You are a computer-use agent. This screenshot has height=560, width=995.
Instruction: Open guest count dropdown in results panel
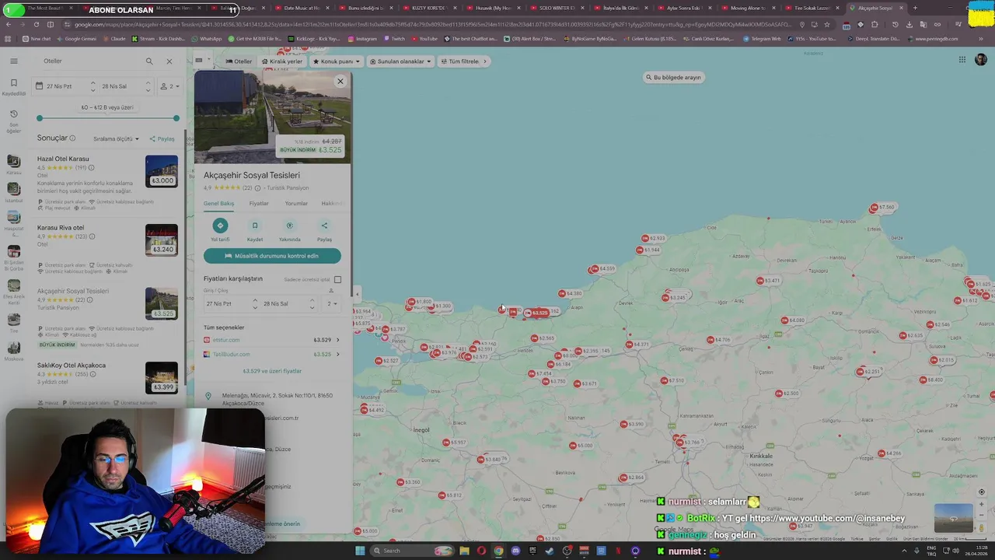(170, 86)
